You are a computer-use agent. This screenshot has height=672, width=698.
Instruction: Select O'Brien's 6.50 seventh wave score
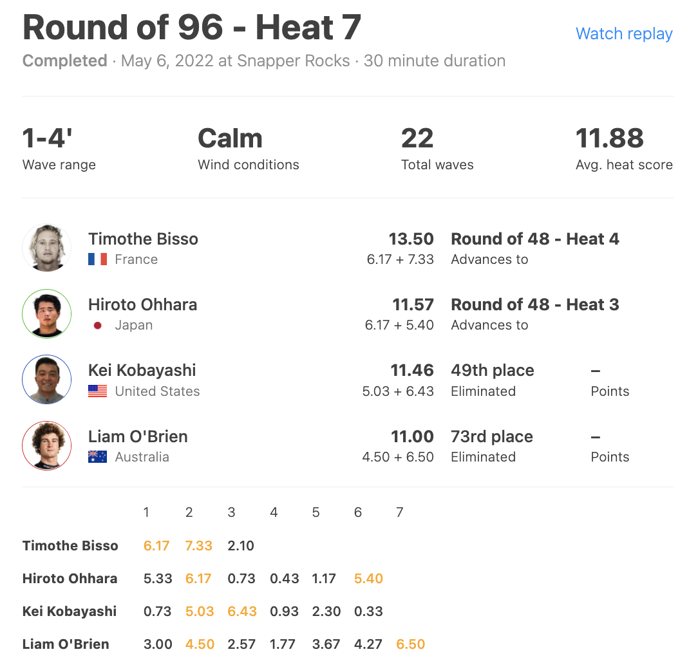[410, 644]
